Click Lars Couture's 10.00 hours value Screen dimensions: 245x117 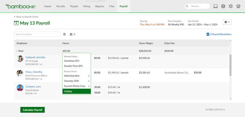coord(97,93)
